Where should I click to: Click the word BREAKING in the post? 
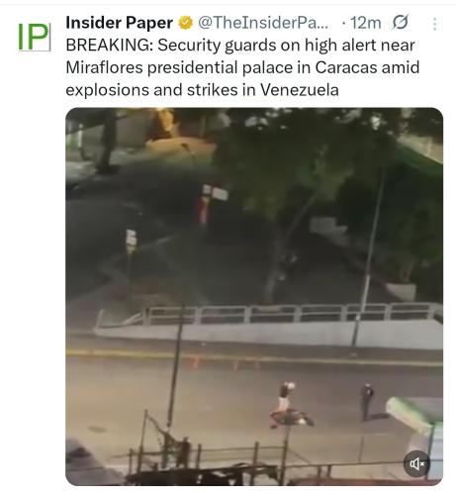pyautogui.click(x=109, y=46)
